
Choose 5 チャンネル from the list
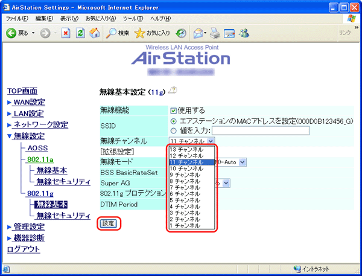click(192, 200)
